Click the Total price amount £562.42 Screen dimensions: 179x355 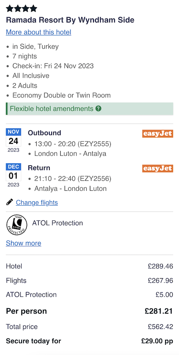[x=160, y=327]
